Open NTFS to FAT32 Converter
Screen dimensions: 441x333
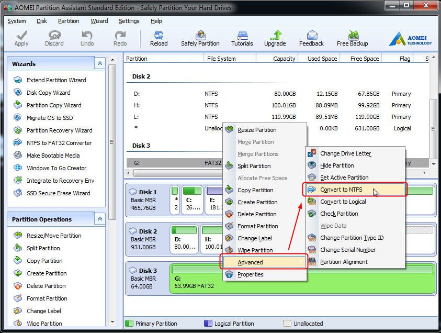click(x=59, y=143)
